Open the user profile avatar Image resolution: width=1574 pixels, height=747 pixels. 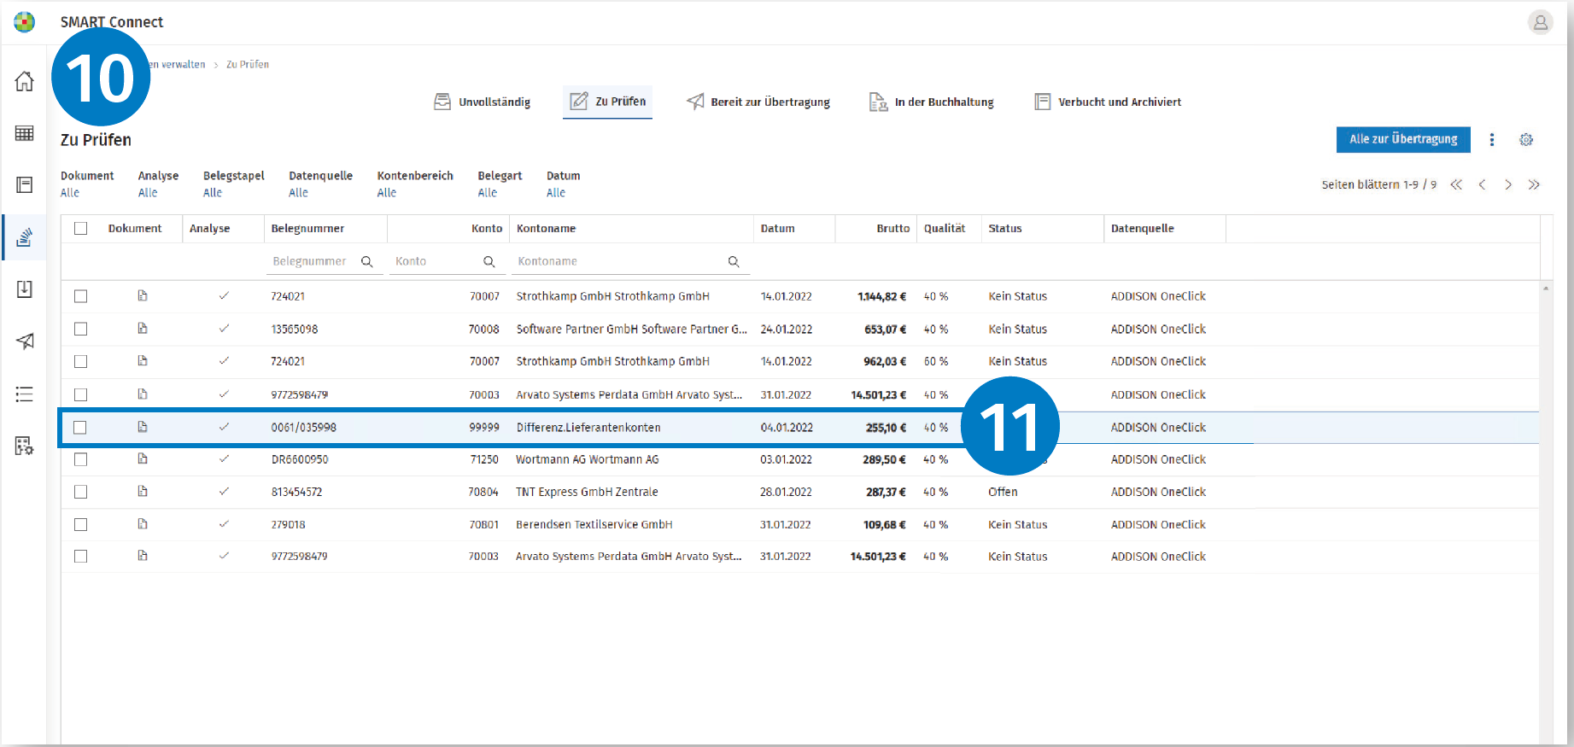click(x=1540, y=22)
